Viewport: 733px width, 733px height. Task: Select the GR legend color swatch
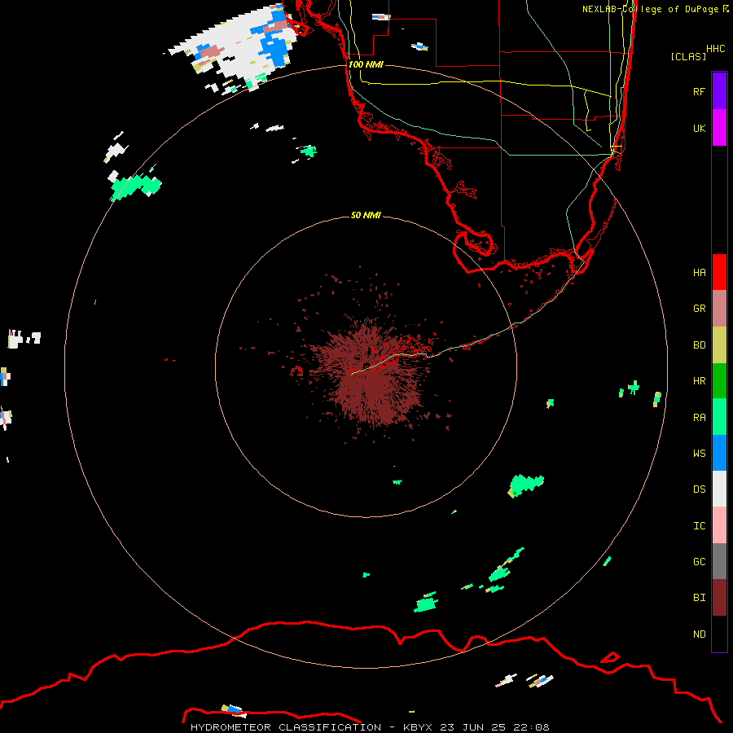pyautogui.click(x=719, y=309)
